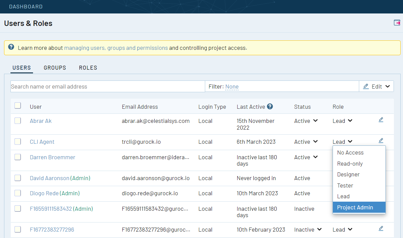Screen dimensions: 403x238
Task: Choose Project Admin from the role menu
Action: click(355, 207)
